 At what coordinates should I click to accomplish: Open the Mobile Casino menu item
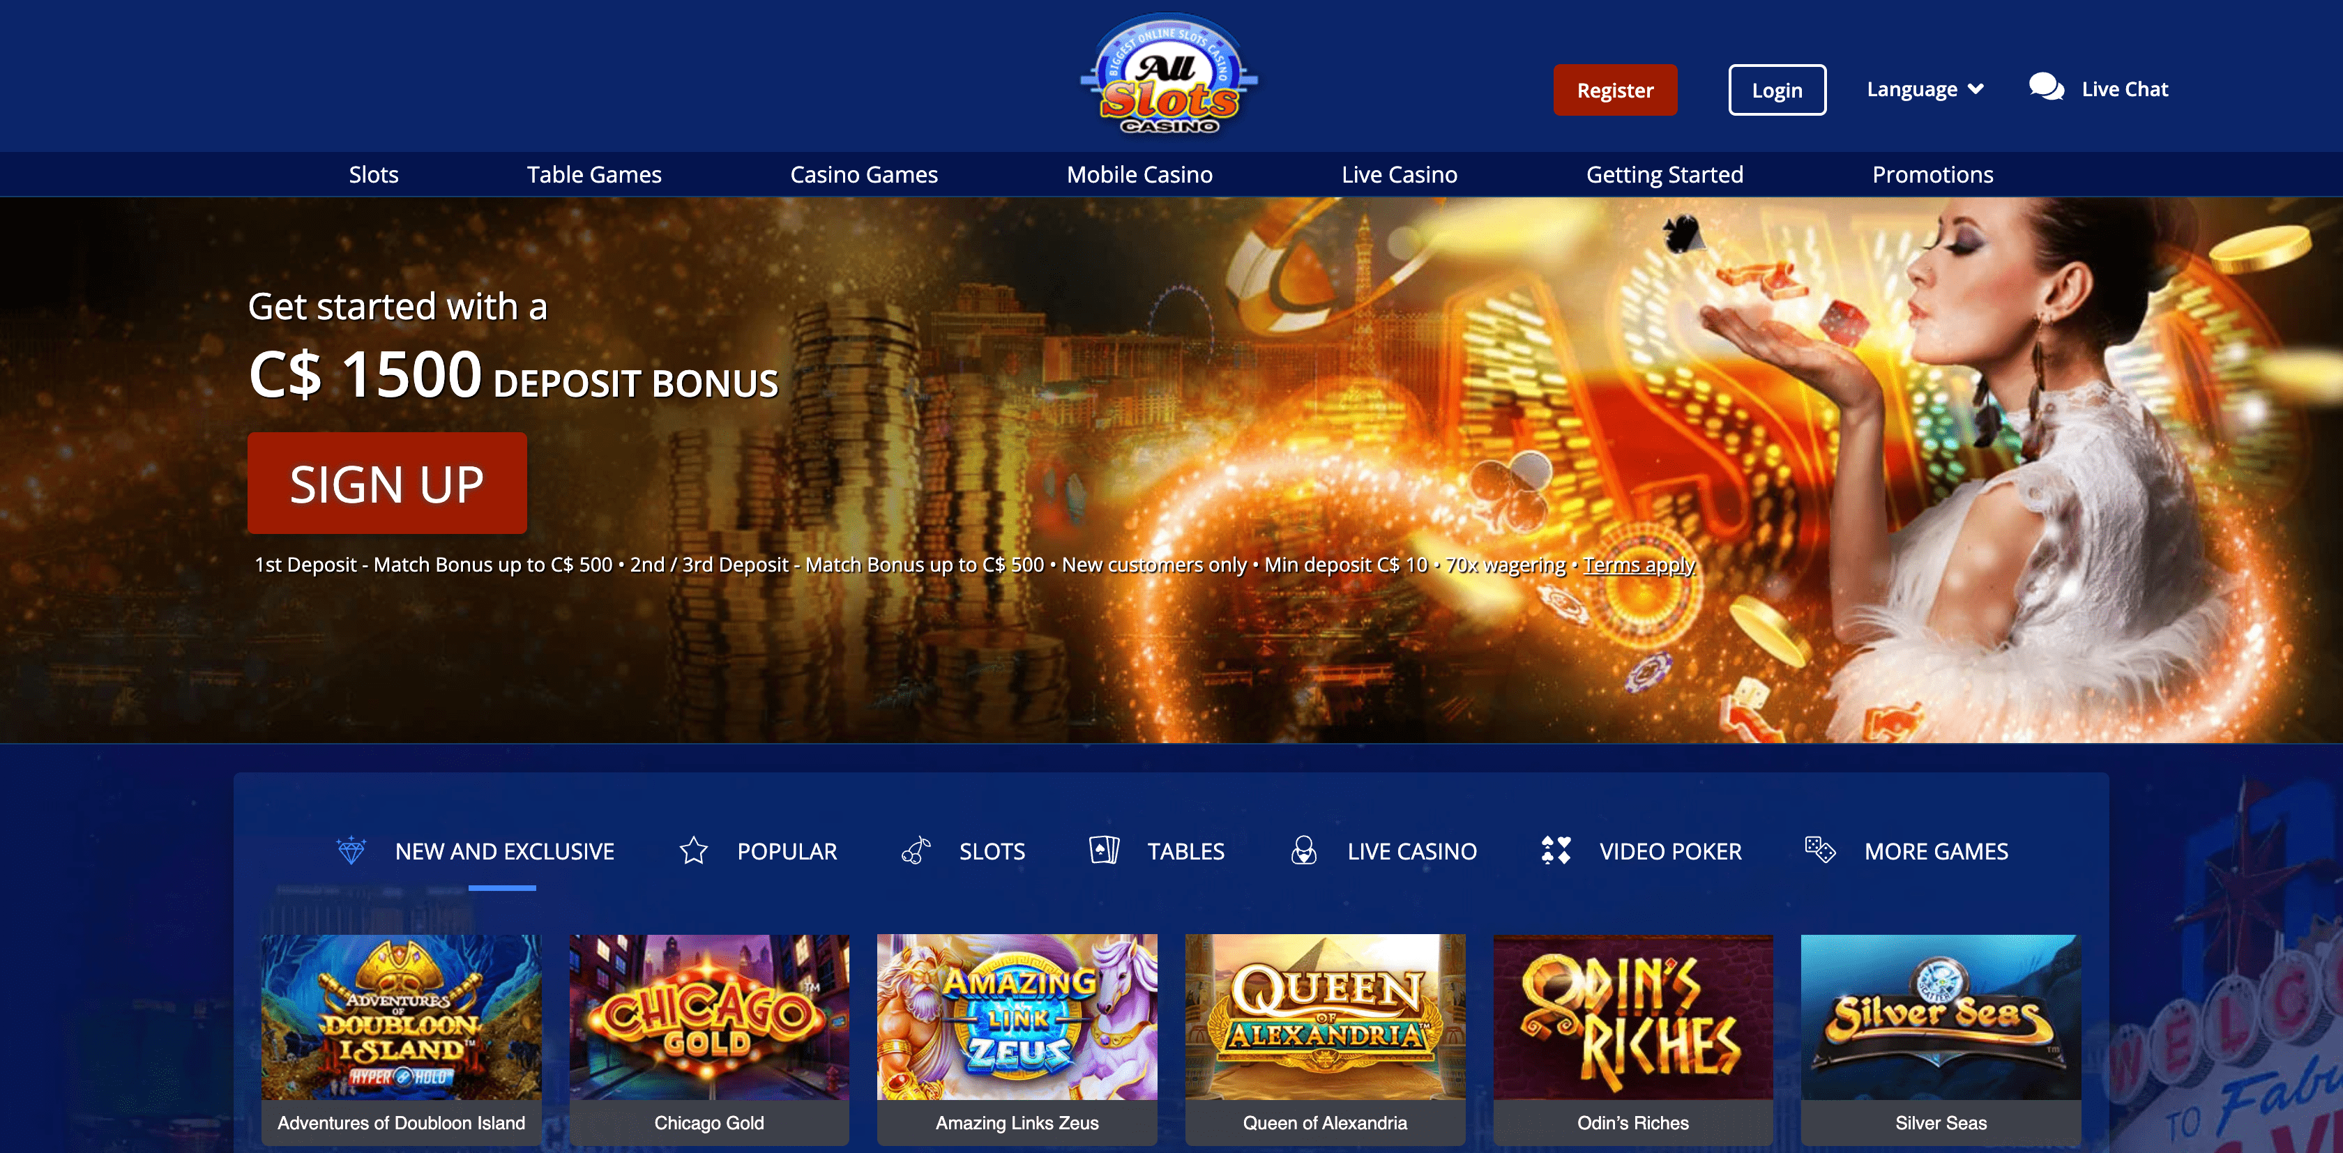coord(1139,174)
